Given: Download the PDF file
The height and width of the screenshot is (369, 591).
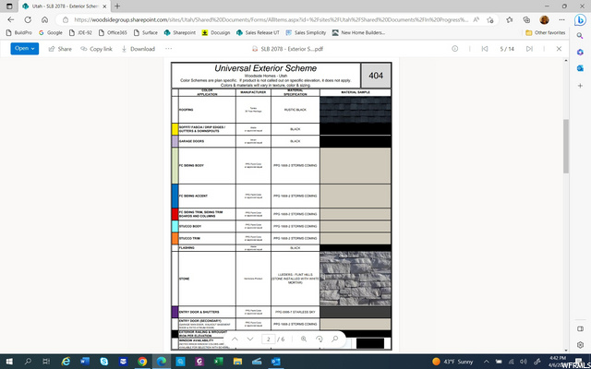Looking at the screenshot, I should point(138,49).
